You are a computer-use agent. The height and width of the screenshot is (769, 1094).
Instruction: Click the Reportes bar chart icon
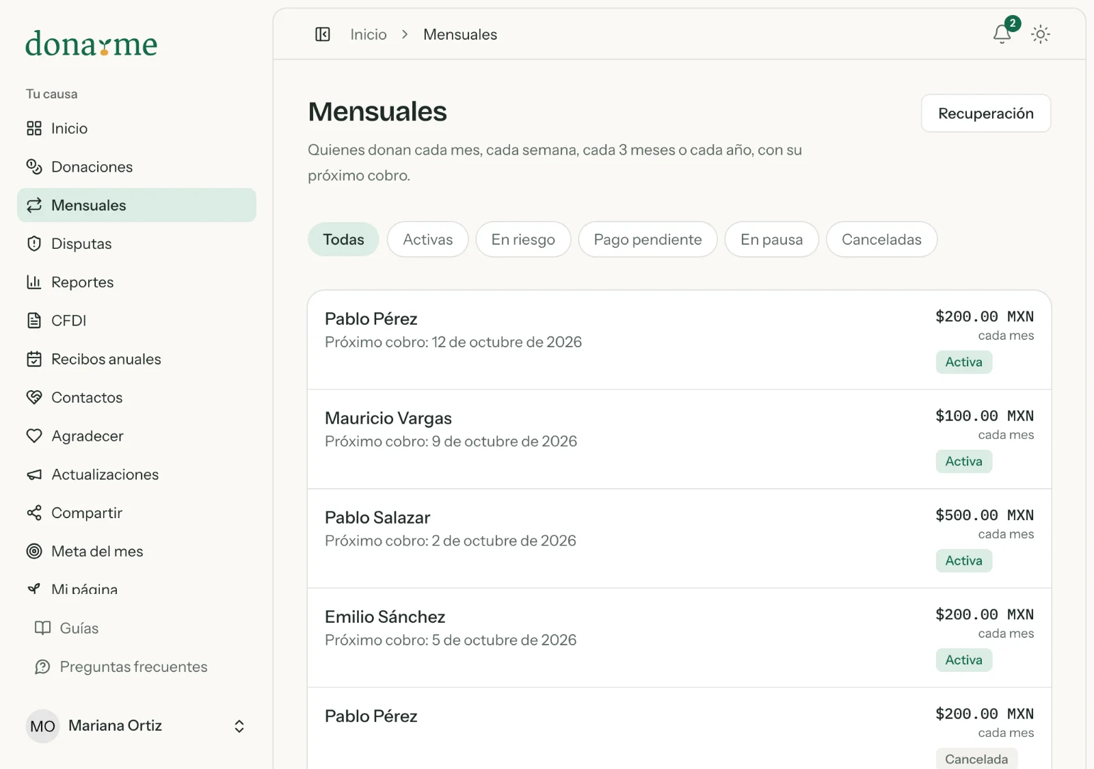[x=34, y=282]
